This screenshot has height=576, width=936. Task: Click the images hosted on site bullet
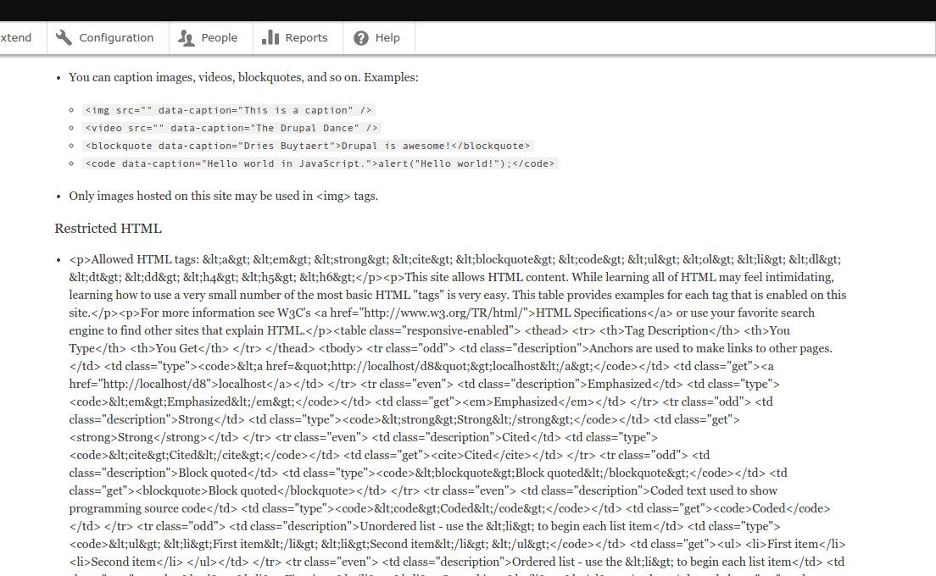223,195
